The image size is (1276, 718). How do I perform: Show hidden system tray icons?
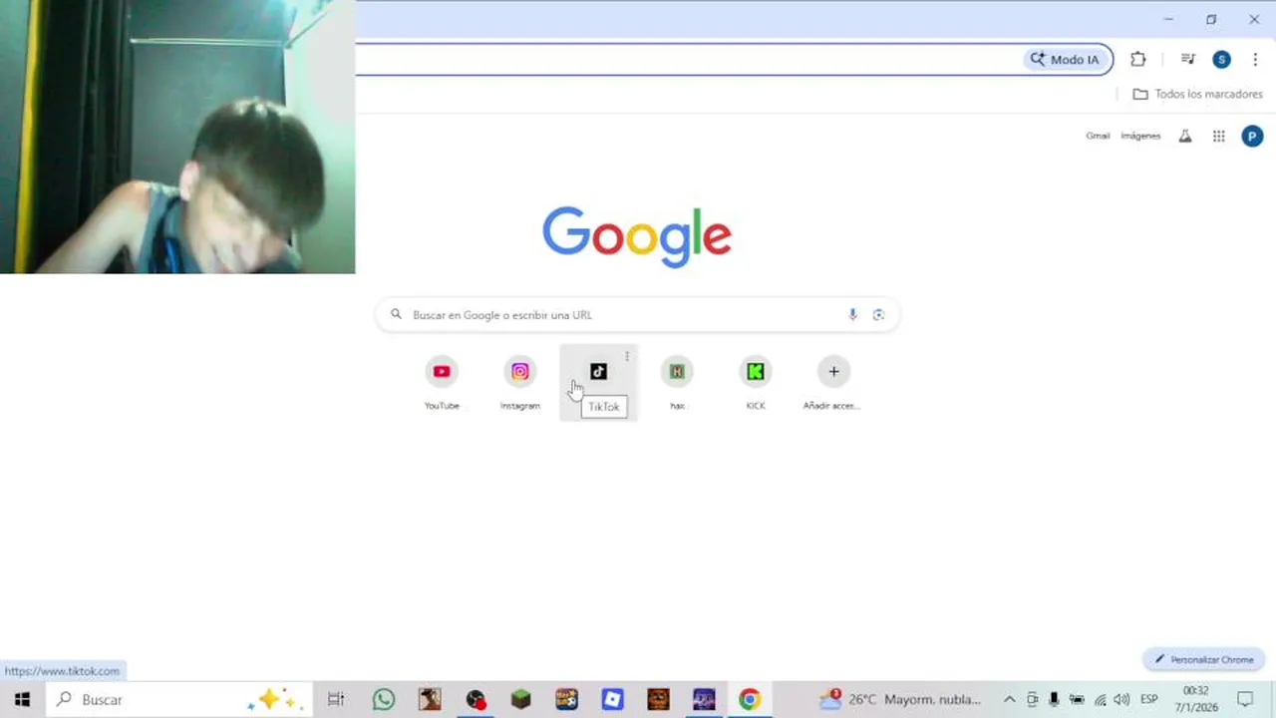tap(1009, 699)
